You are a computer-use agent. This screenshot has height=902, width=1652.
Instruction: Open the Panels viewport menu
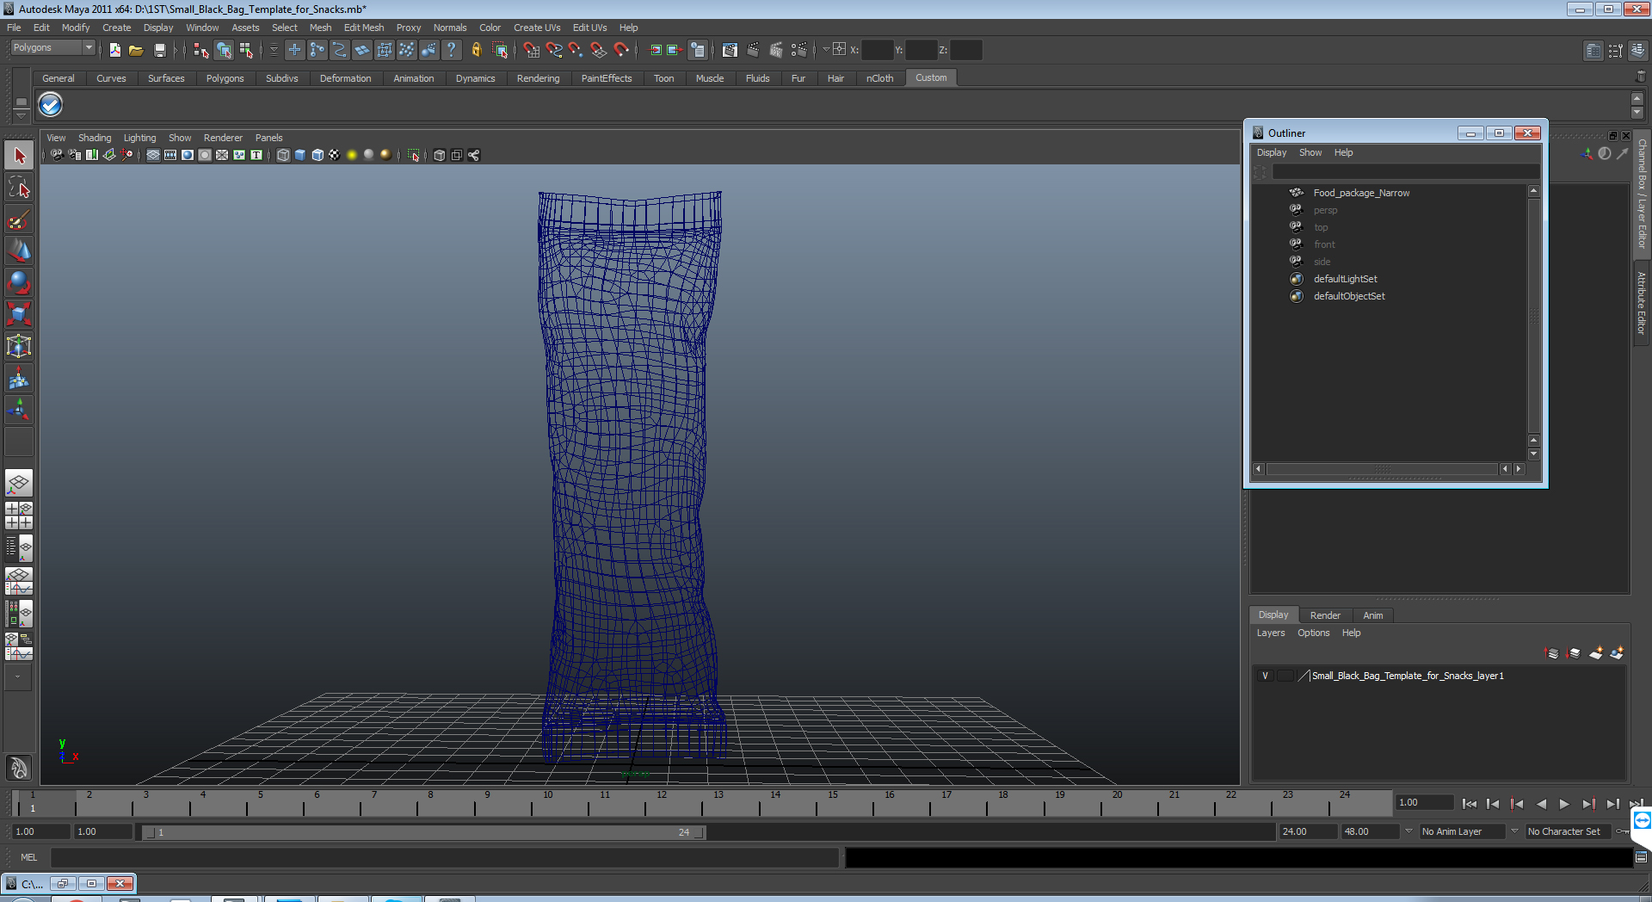pyautogui.click(x=268, y=138)
